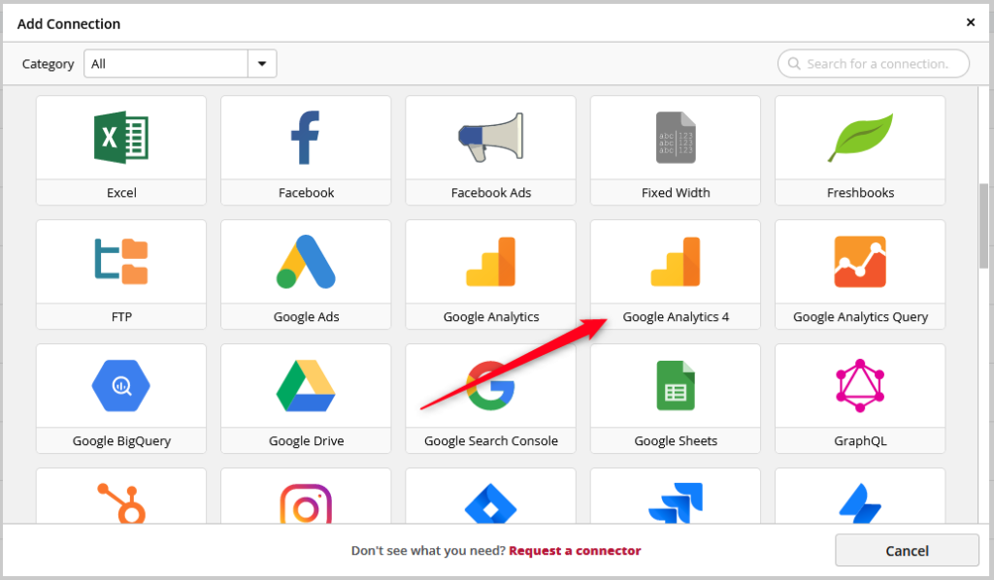Click the Excel label
The height and width of the screenshot is (580, 994).
point(121,192)
